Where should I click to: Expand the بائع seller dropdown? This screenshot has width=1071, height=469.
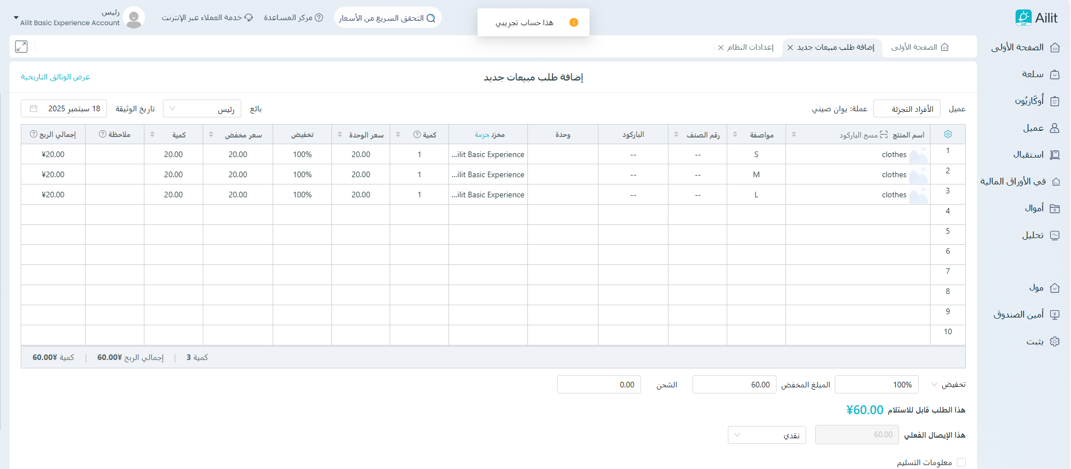coord(202,109)
